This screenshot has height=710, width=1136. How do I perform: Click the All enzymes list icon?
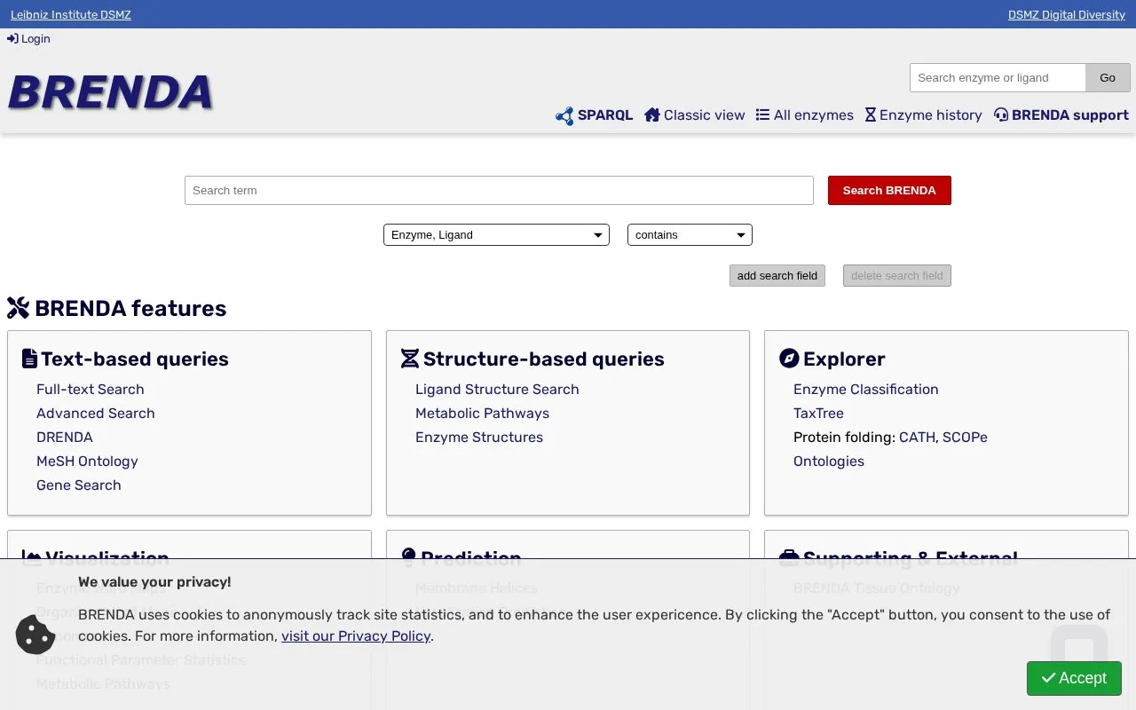pos(762,114)
